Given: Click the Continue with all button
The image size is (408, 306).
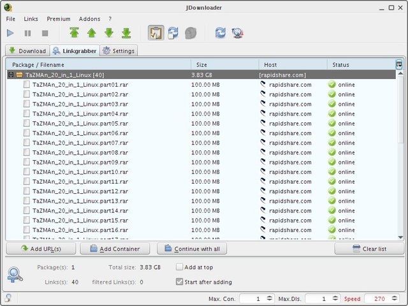Looking at the screenshot, I should coord(192,249).
